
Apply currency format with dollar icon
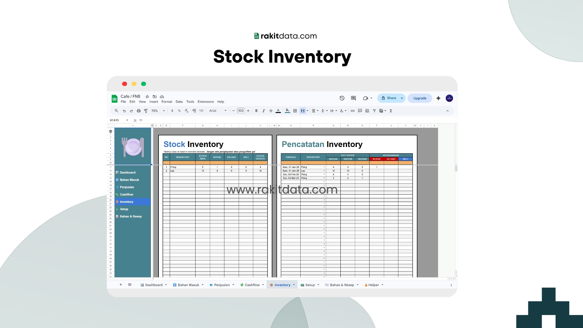172,111
